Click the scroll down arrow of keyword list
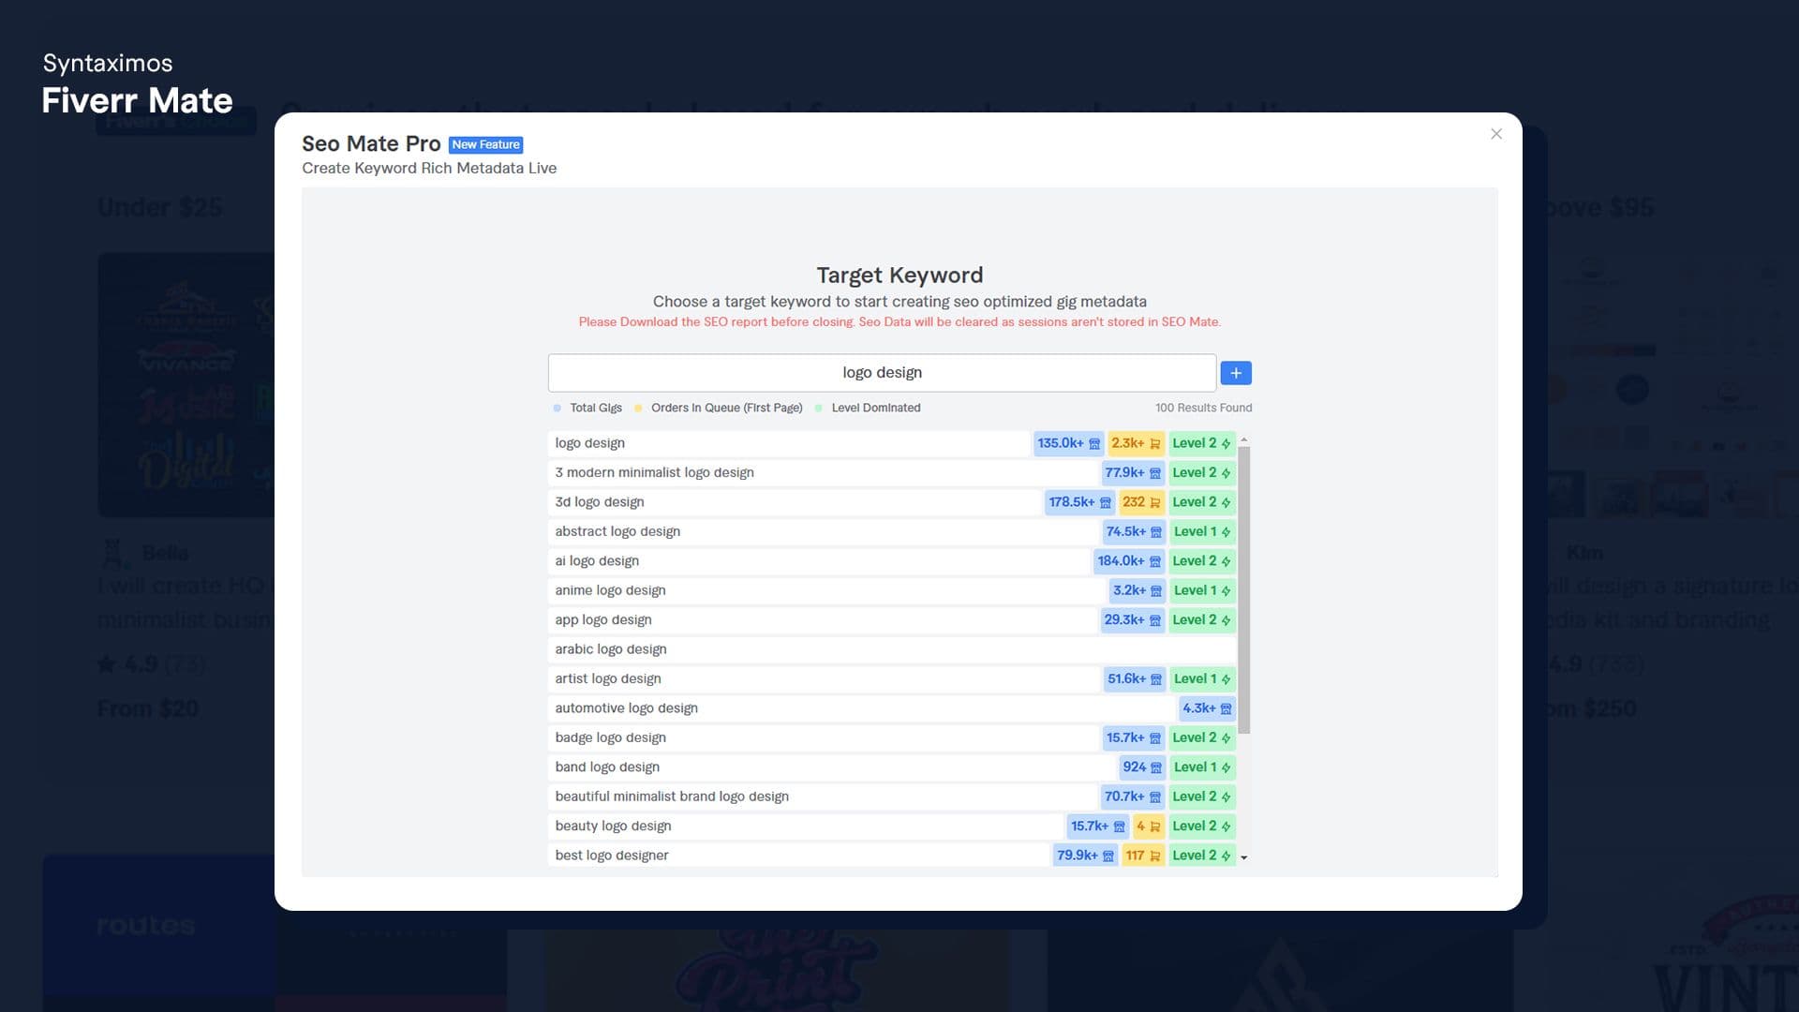The width and height of the screenshot is (1799, 1012). (1244, 857)
